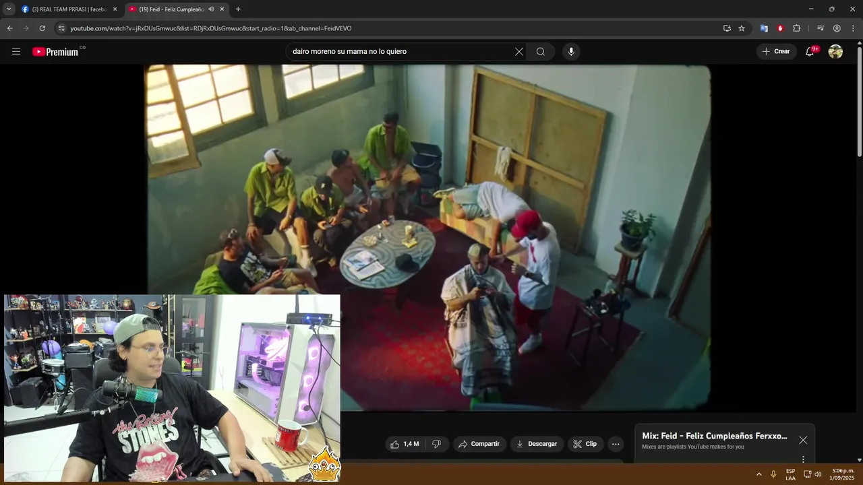Screen dimensions: 863x485
Task: Open the clock showing 5:06 p. m.
Action: (x=843, y=474)
